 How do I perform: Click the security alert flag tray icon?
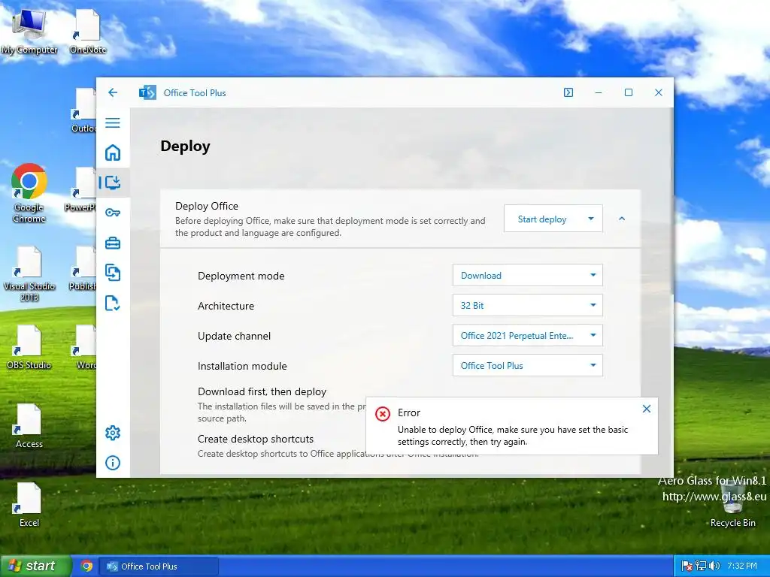pyautogui.click(x=687, y=566)
